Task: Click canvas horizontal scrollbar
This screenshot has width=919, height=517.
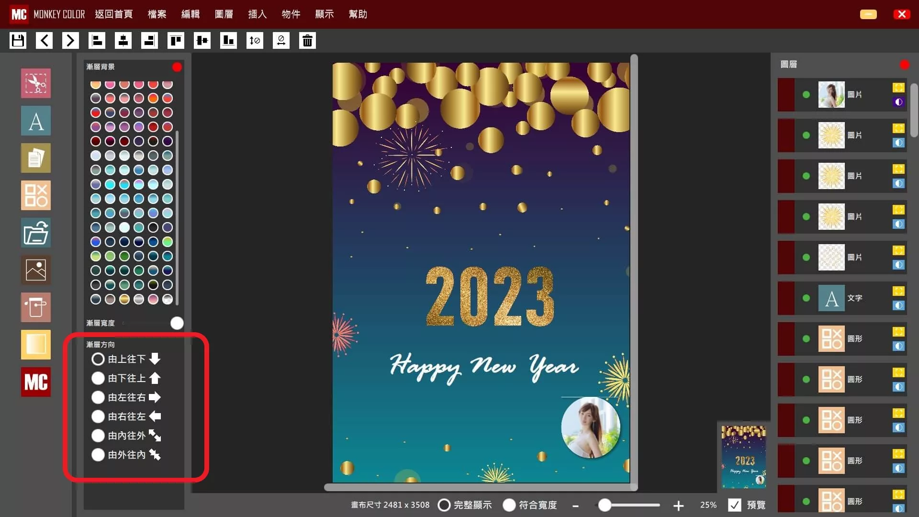Action: coord(481,487)
